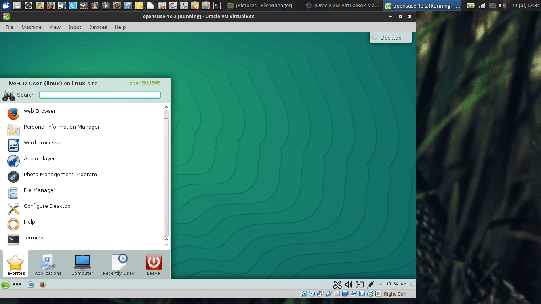Click VirtualBox display status icon
The image size is (541, 304).
click(345, 294)
